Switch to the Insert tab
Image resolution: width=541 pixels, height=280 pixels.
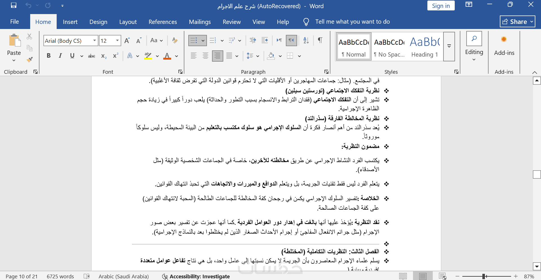coord(70,22)
